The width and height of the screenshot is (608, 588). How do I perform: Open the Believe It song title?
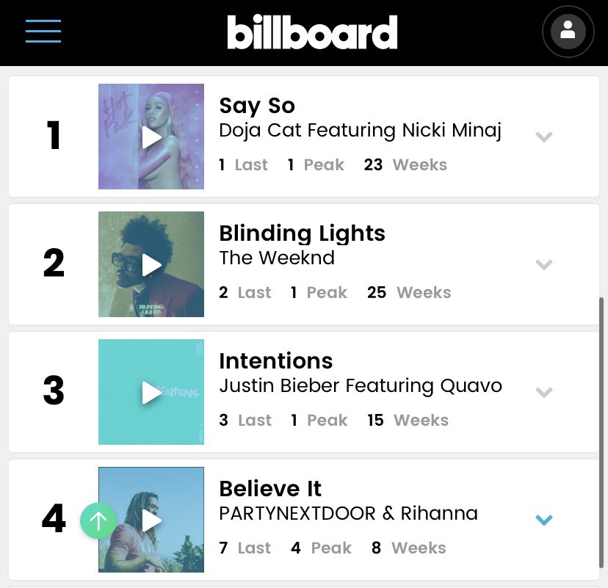(270, 488)
